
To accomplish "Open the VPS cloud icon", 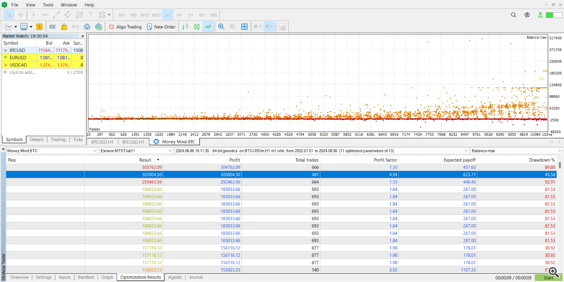I will tap(87, 27).
